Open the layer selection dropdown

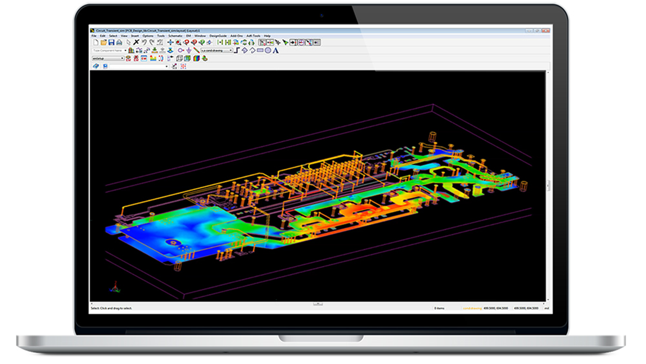point(231,50)
